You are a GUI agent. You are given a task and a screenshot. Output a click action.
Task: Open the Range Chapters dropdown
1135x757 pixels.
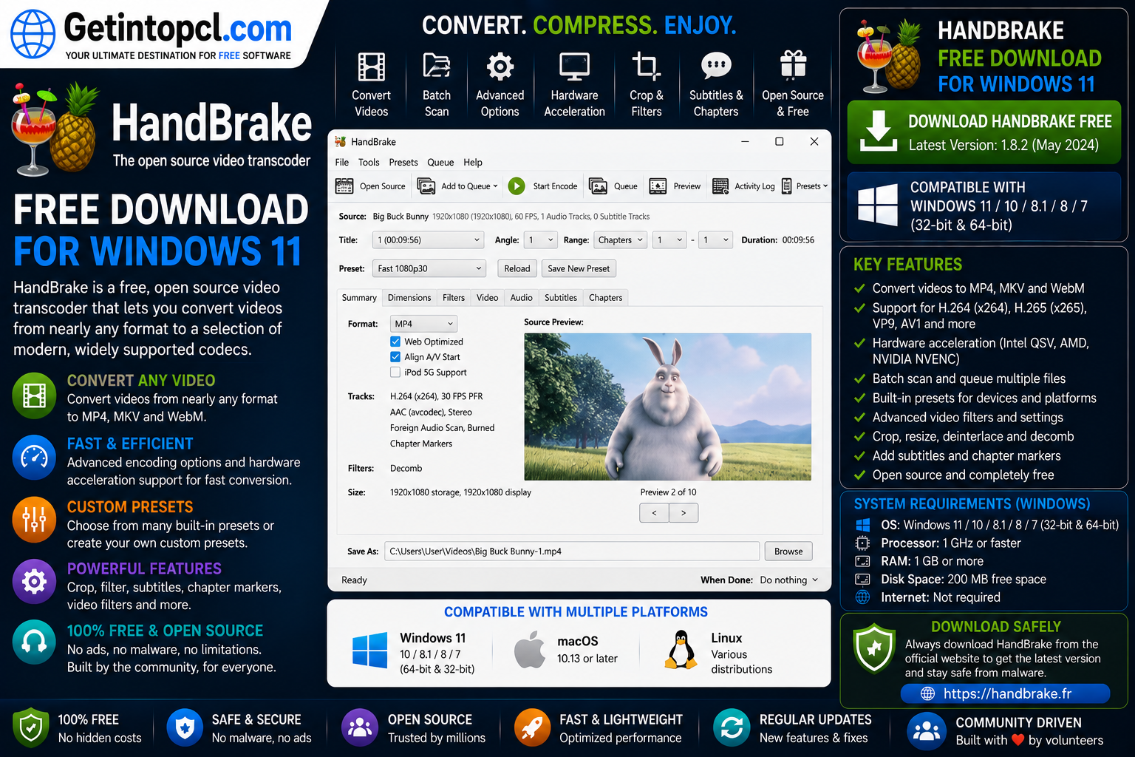pyautogui.click(x=621, y=240)
